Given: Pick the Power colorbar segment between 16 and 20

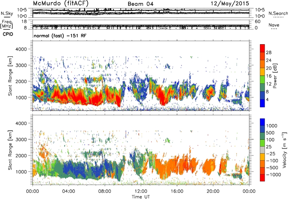Looking at the screenshot, I should (x=262, y=72).
